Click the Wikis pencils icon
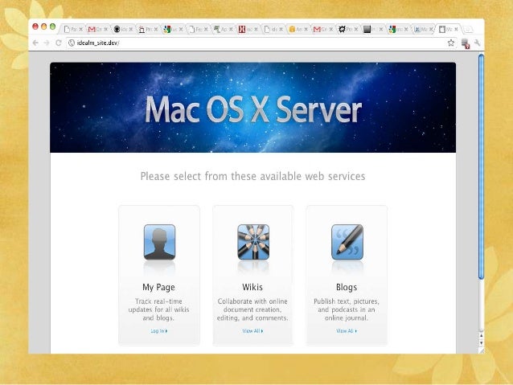Viewport: 513px width, 385px height. [x=253, y=242]
